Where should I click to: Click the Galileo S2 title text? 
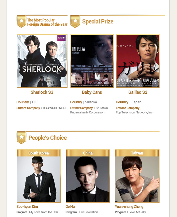[x=138, y=92]
